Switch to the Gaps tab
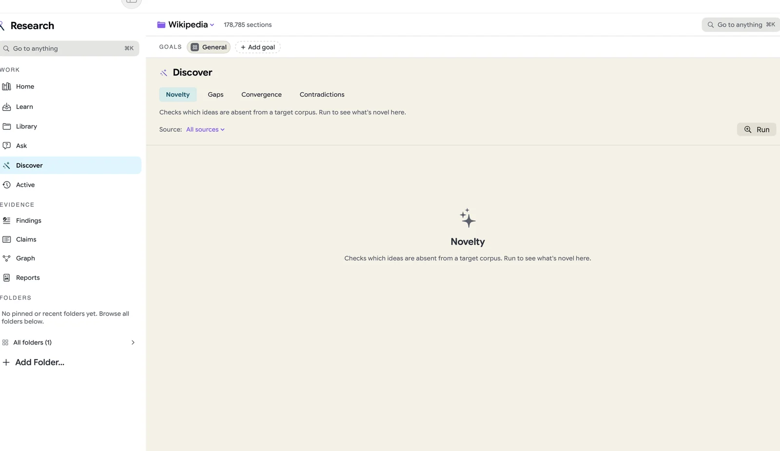This screenshot has width=780, height=451. coord(215,94)
